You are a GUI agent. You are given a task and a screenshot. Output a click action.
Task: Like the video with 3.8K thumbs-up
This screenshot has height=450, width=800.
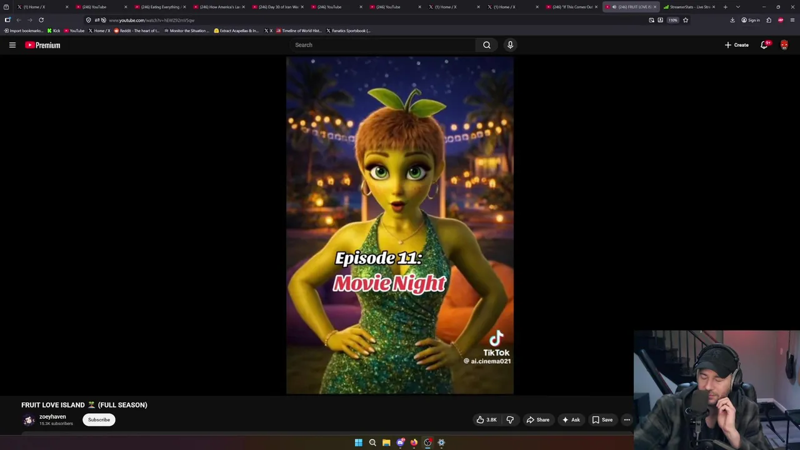pos(486,420)
